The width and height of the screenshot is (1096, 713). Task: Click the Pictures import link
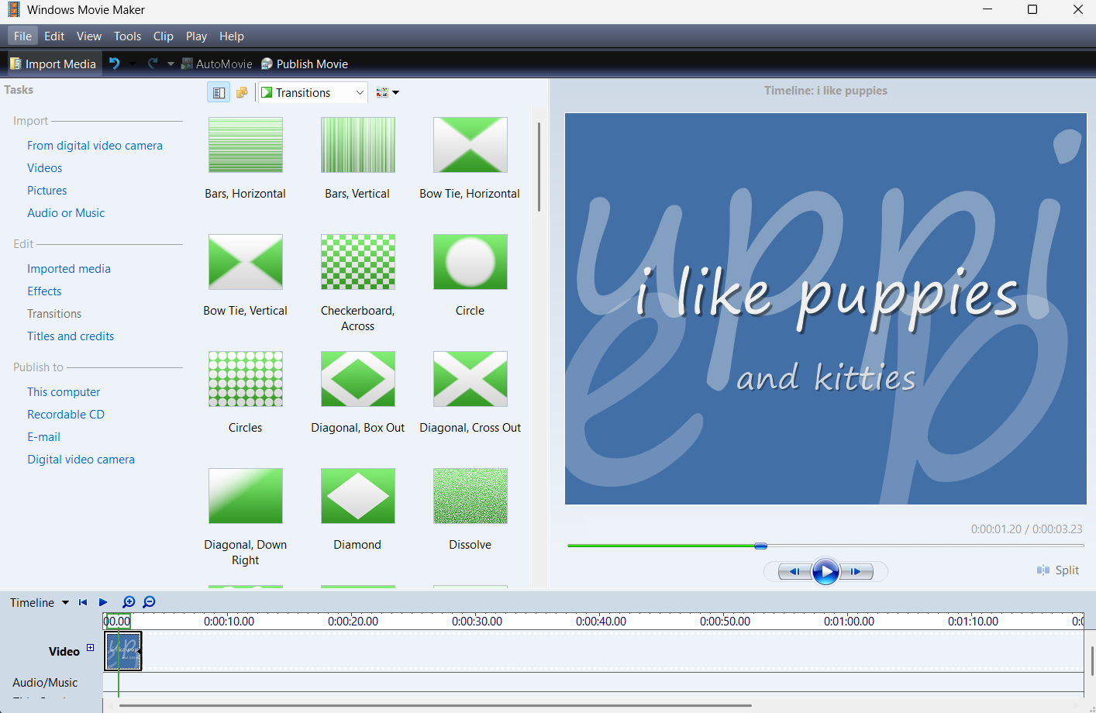[x=47, y=191]
